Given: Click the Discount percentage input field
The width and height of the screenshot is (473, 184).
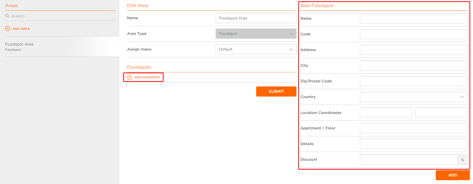Looking at the screenshot, I should [x=409, y=159].
